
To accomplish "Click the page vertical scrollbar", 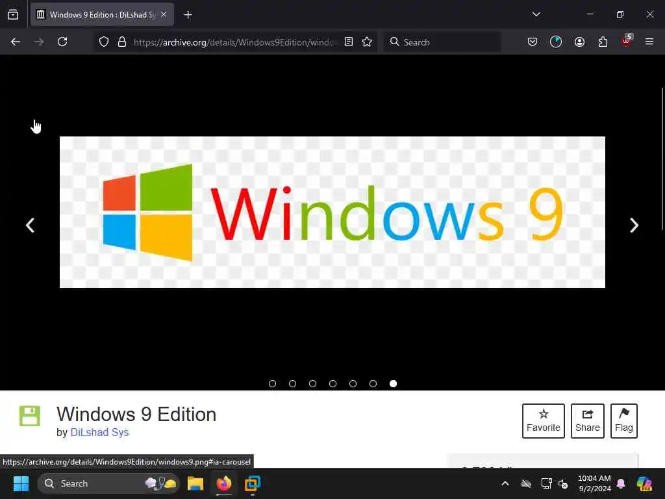I will pos(662,159).
